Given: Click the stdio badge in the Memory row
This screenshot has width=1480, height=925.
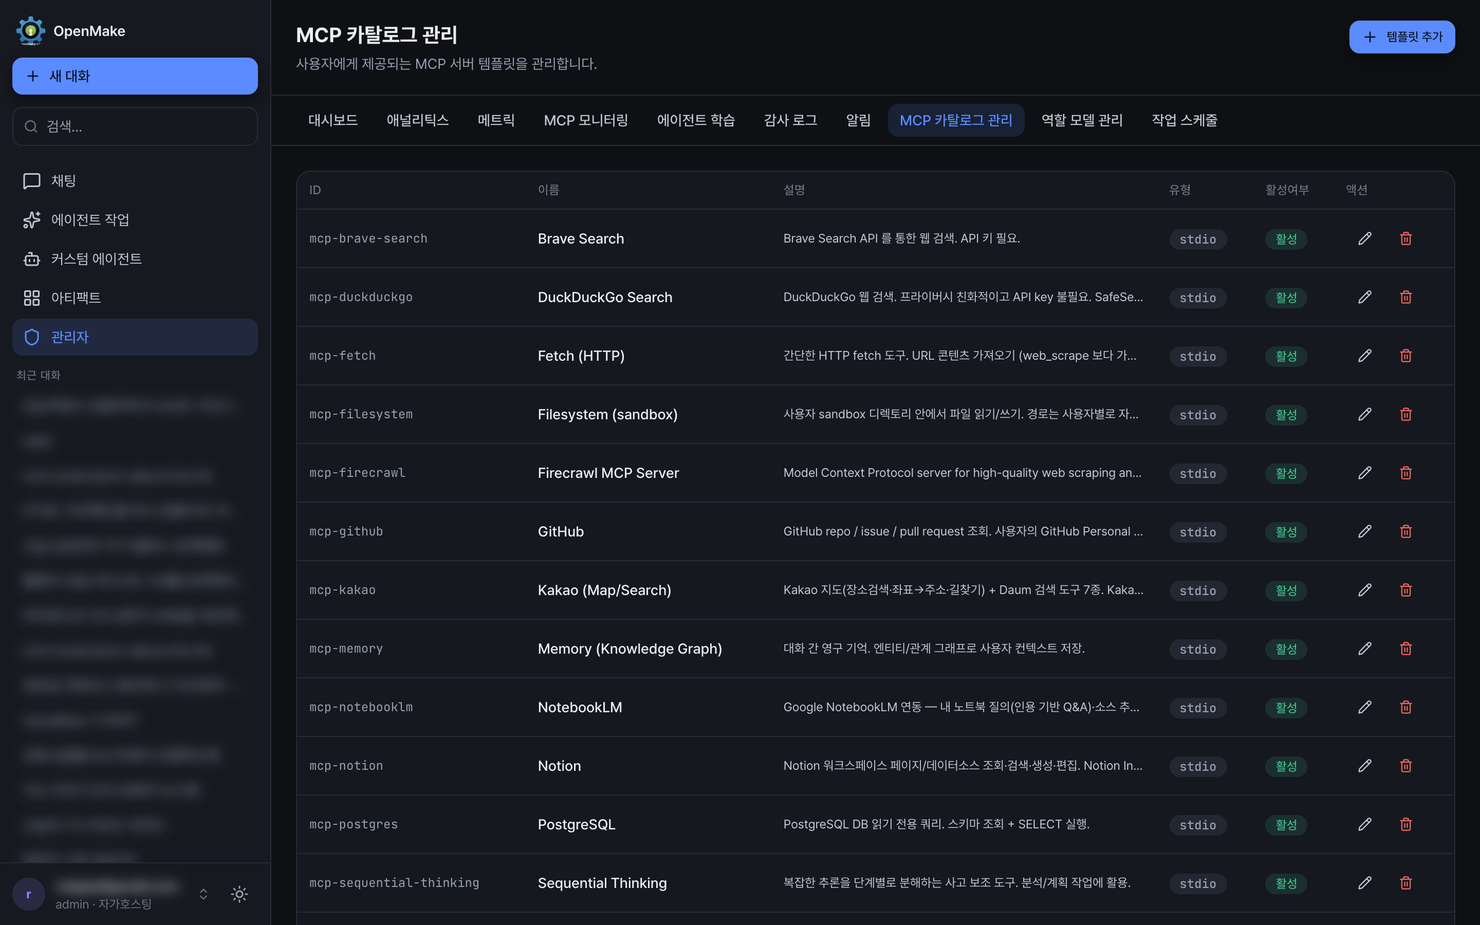Looking at the screenshot, I should pos(1197,650).
